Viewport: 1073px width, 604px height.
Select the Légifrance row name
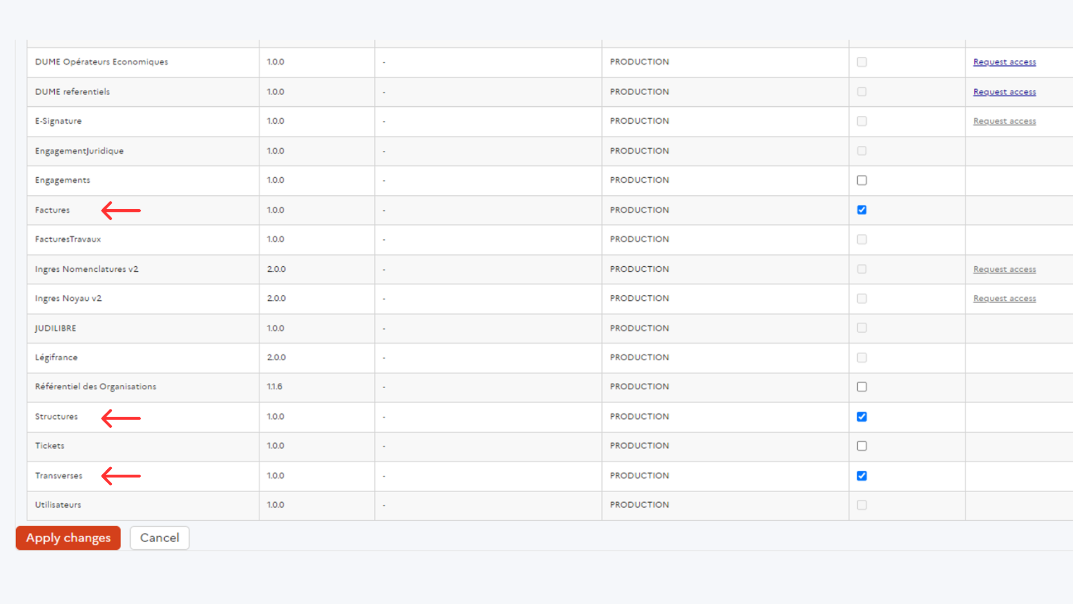(56, 357)
